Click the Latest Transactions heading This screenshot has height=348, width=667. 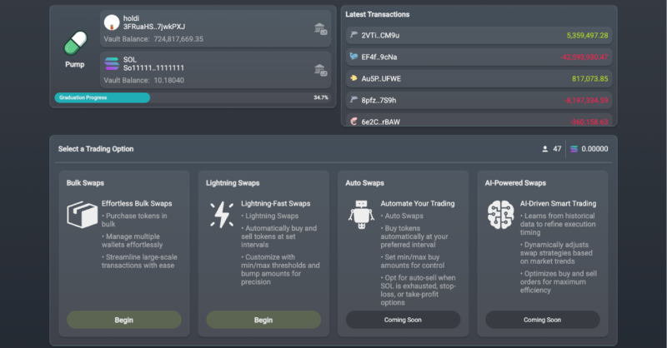[378, 14]
